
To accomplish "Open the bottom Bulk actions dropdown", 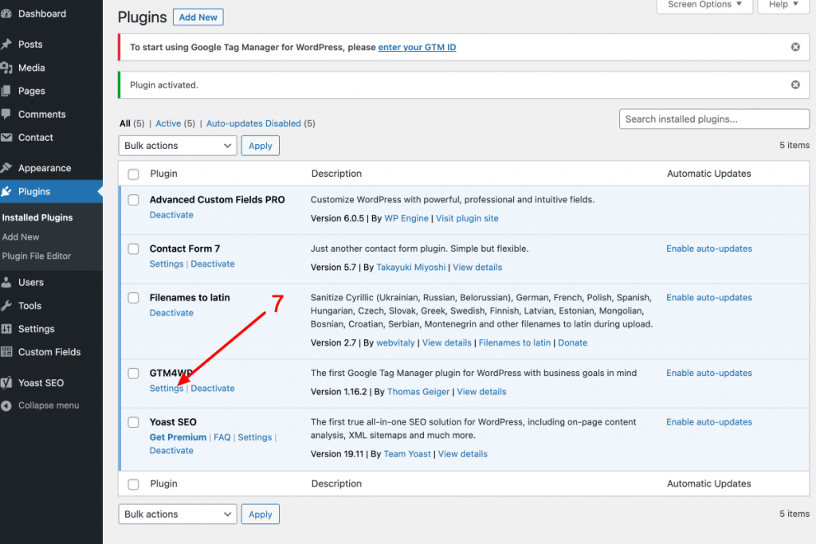I will point(178,515).
